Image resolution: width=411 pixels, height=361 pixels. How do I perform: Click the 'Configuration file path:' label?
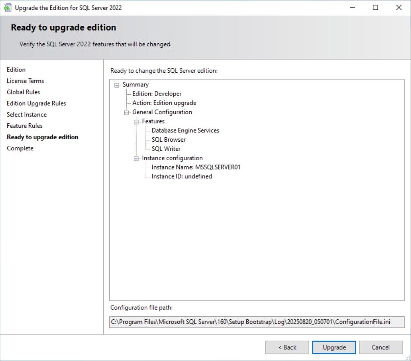[141, 308]
